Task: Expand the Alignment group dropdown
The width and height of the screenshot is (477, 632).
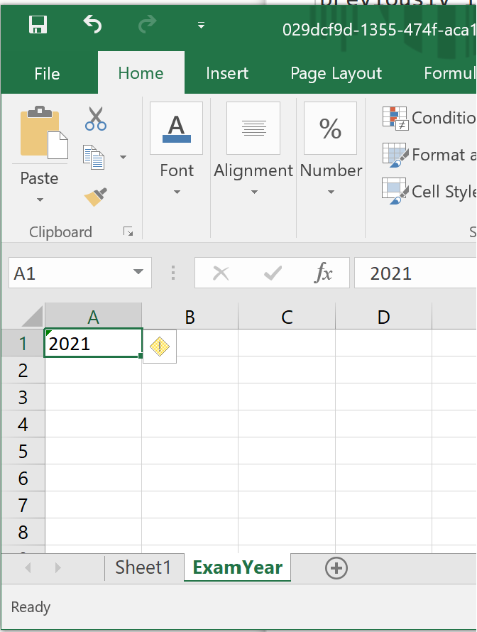Action: 253,192
